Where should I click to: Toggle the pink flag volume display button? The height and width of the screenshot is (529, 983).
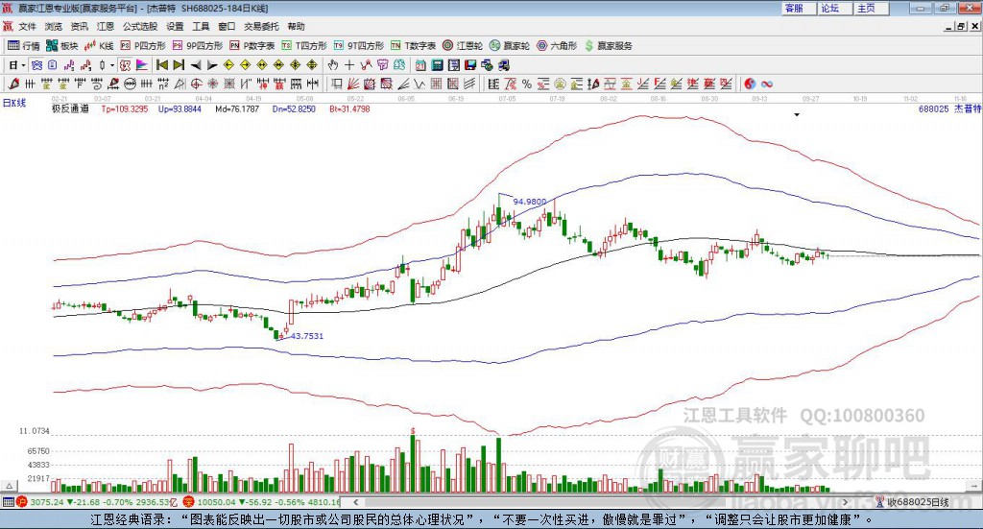[142, 65]
